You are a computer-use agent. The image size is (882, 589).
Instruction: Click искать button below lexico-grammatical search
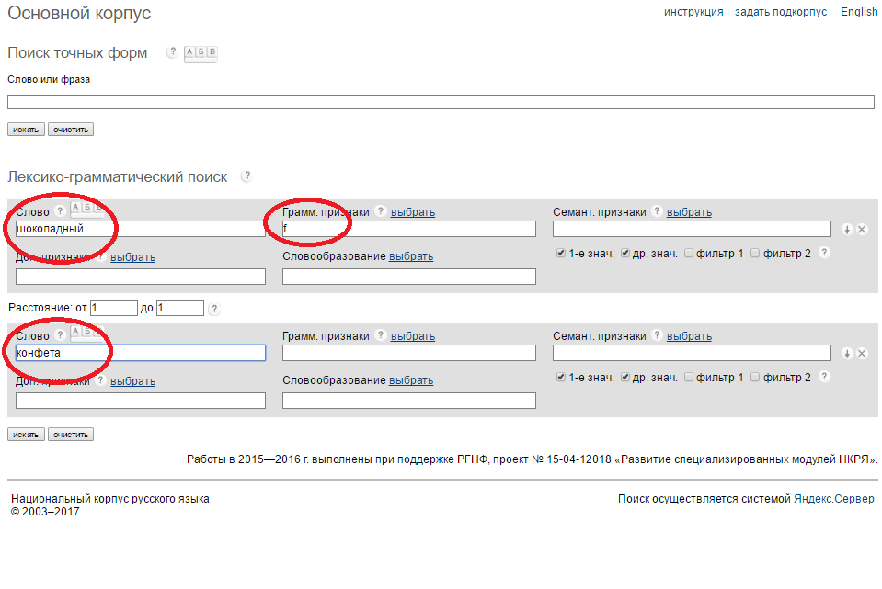(x=26, y=435)
